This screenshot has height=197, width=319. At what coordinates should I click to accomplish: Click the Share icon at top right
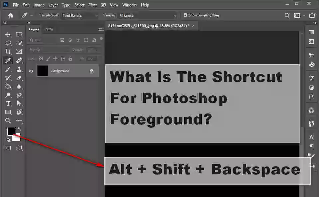312,15
